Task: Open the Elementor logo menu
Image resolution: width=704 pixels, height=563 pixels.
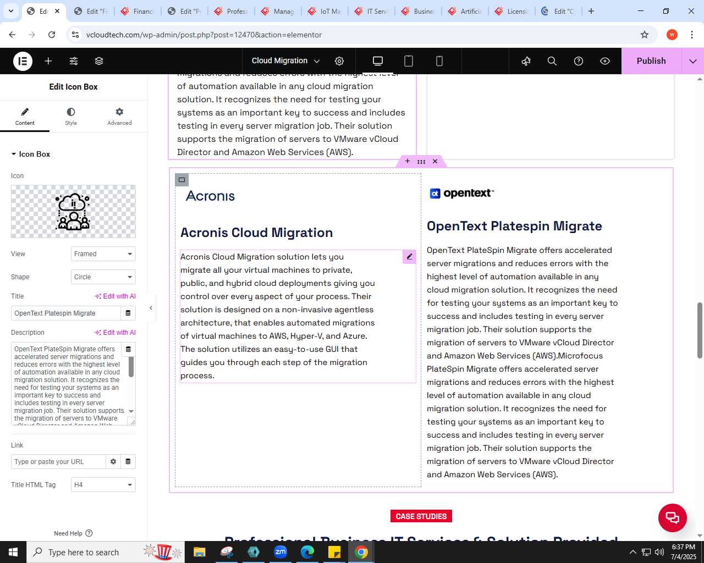Action: click(x=23, y=61)
